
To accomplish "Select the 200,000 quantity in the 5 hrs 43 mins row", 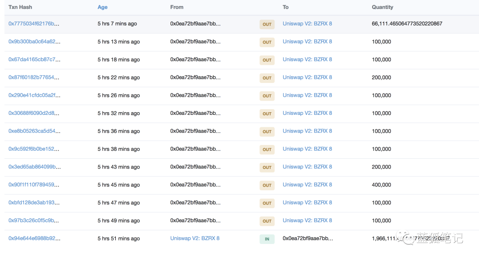I will (381, 167).
